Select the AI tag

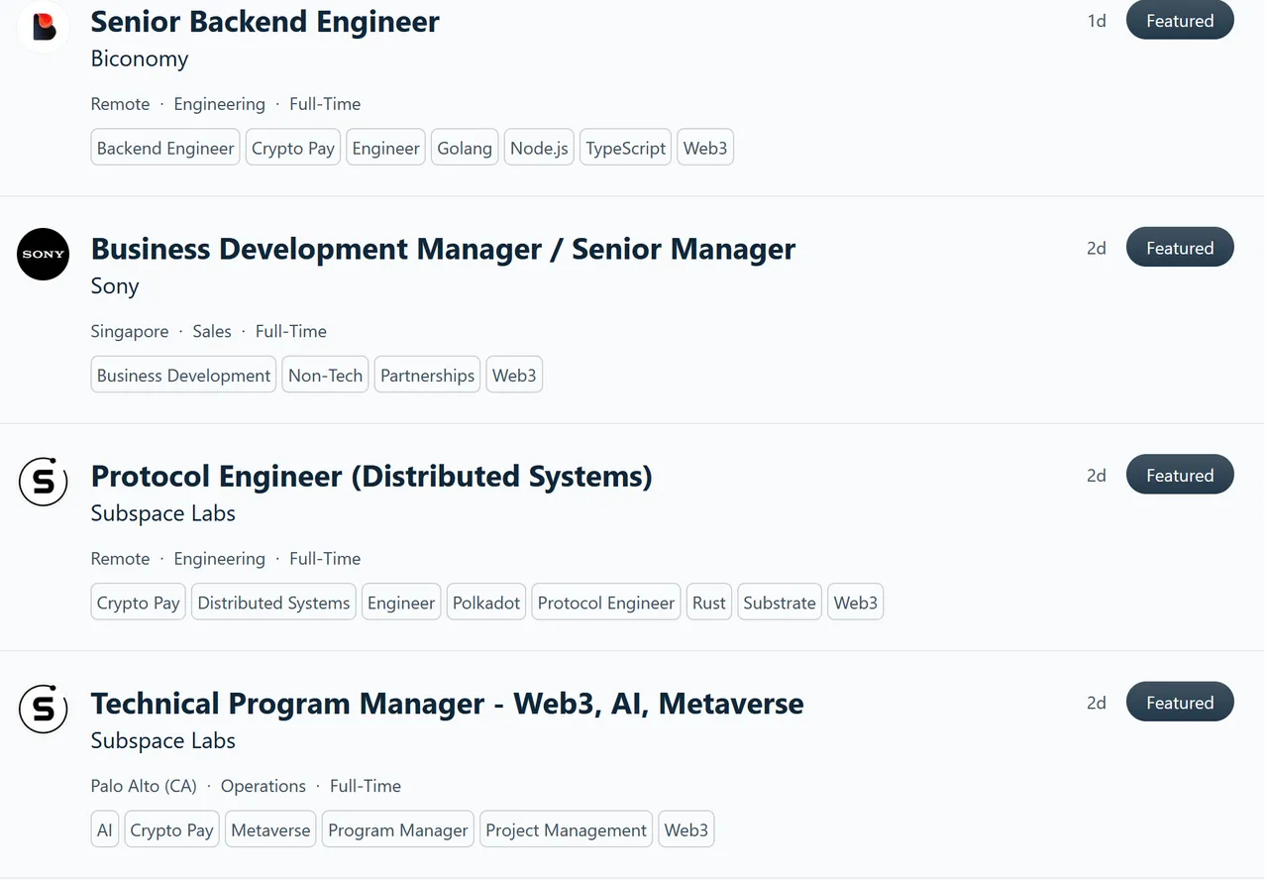pyautogui.click(x=105, y=830)
